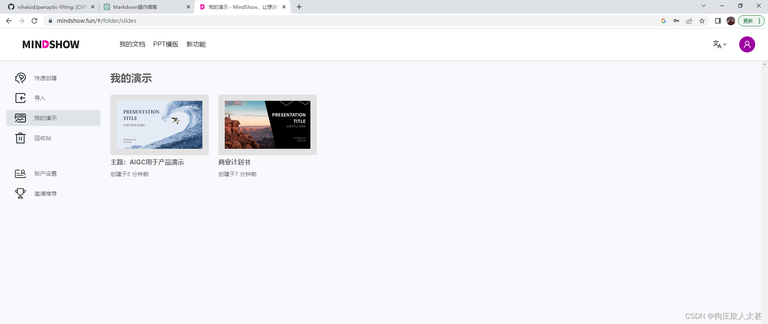This screenshot has height=324, width=768.
Task: Open the purple user avatar menu
Action: click(x=747, y=44)
